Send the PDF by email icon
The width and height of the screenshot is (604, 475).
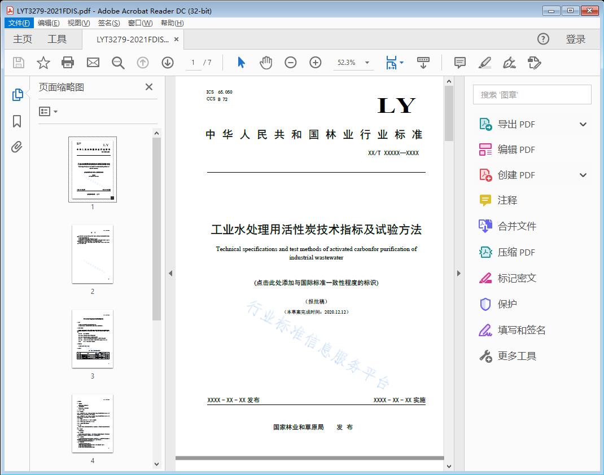point(93,63)
